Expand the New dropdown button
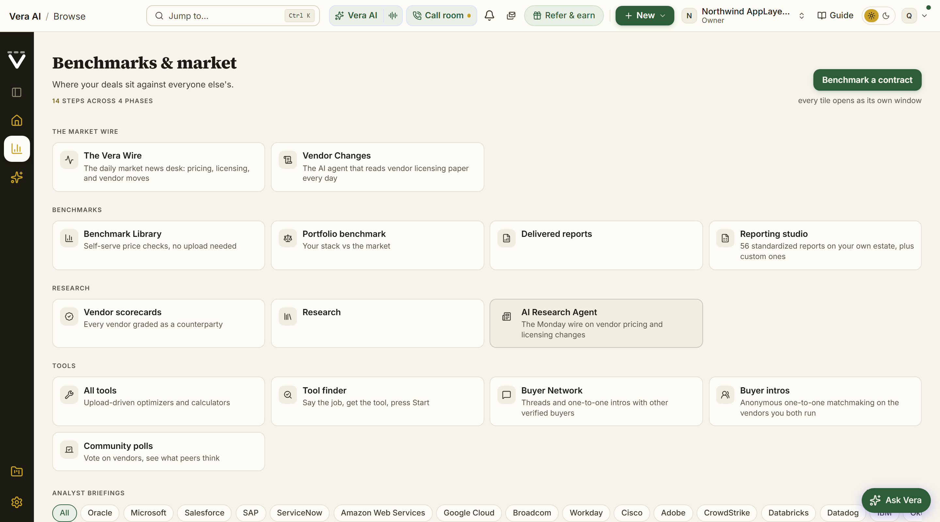 [x=644, y=15]
